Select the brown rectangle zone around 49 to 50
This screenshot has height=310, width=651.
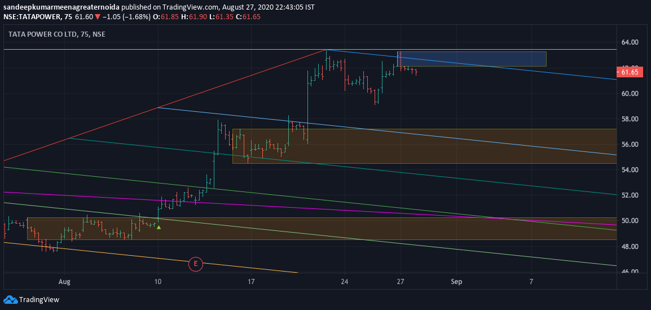[322, 229]
